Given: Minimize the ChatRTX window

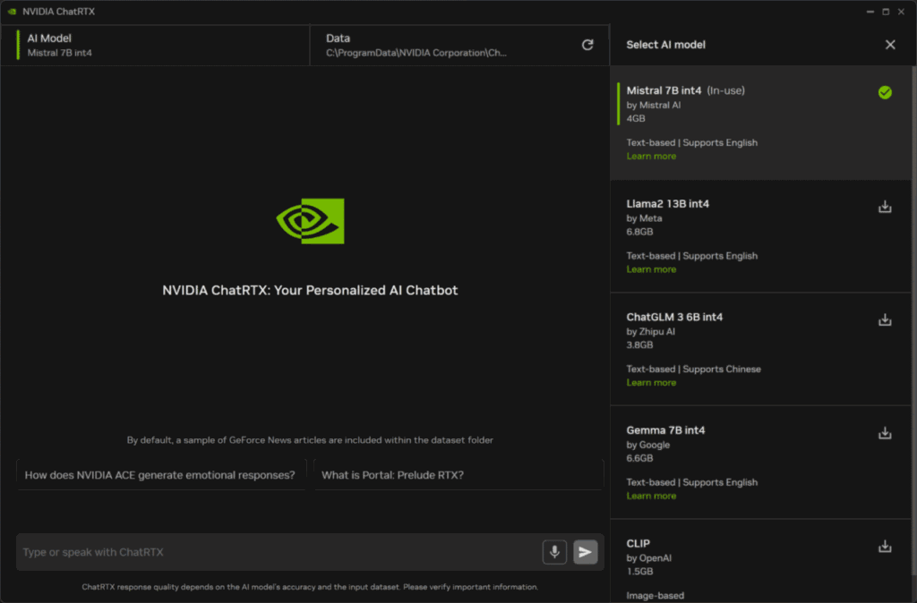Looking at the screenshot, I should [870, 12].
